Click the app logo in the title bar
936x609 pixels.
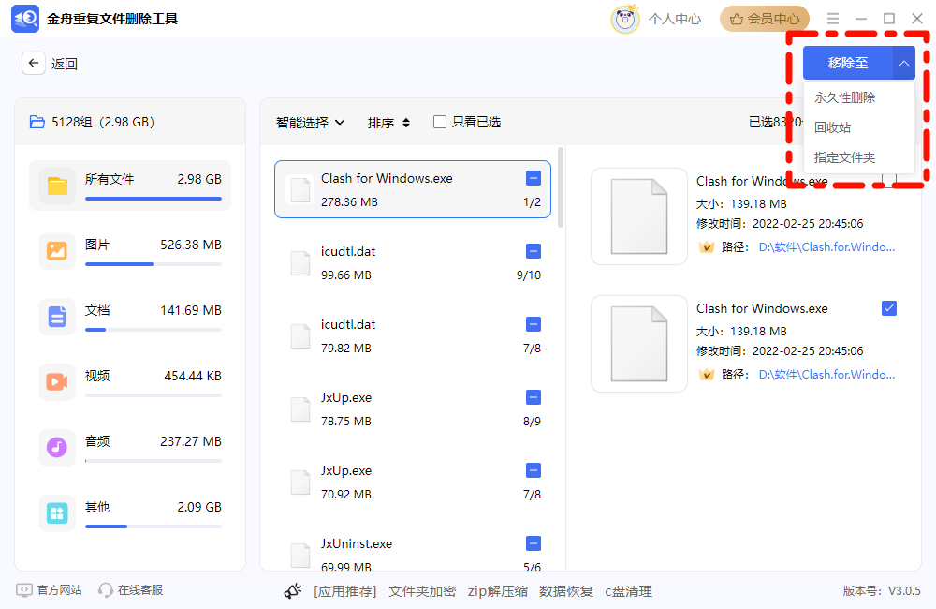coord(25,19)
